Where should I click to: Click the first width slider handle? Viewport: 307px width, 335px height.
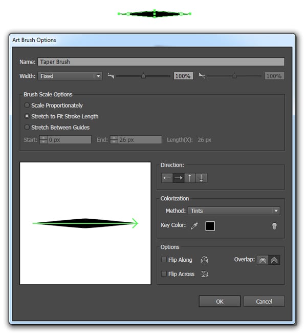(x=143, y=76)
